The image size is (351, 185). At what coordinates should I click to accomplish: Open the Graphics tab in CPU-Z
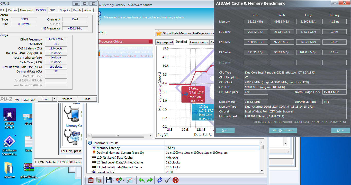pyautogui.click(x=65, y=10)
